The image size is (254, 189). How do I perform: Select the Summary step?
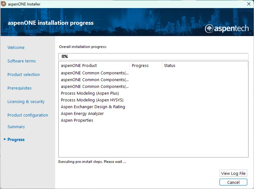pyautogui.click(x=16, y=127)
